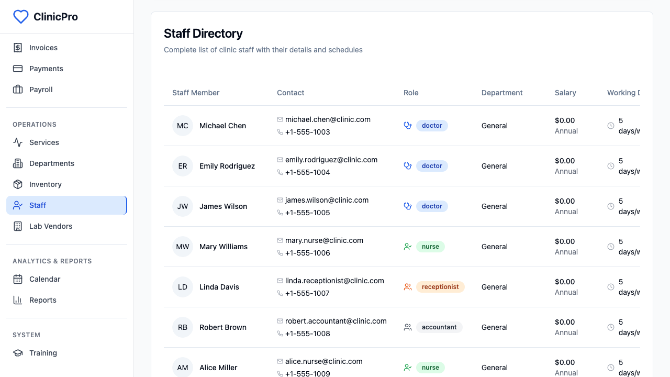Click the ClinicPro heart logo icon

click(20, 17)
